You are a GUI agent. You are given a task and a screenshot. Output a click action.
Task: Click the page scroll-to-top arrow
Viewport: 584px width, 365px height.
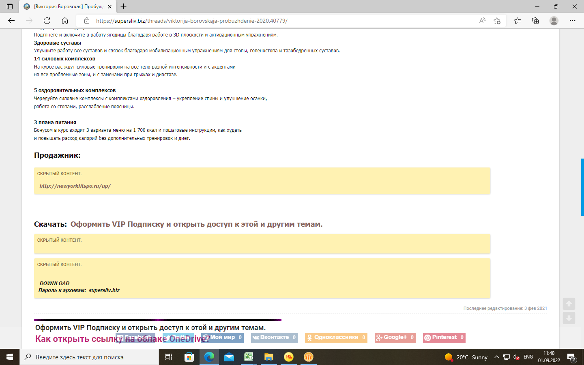(x=569, y=304)
